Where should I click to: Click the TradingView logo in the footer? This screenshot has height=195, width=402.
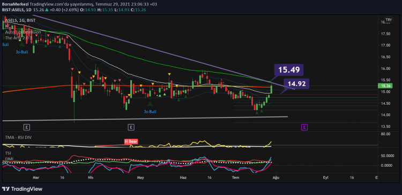22,189
